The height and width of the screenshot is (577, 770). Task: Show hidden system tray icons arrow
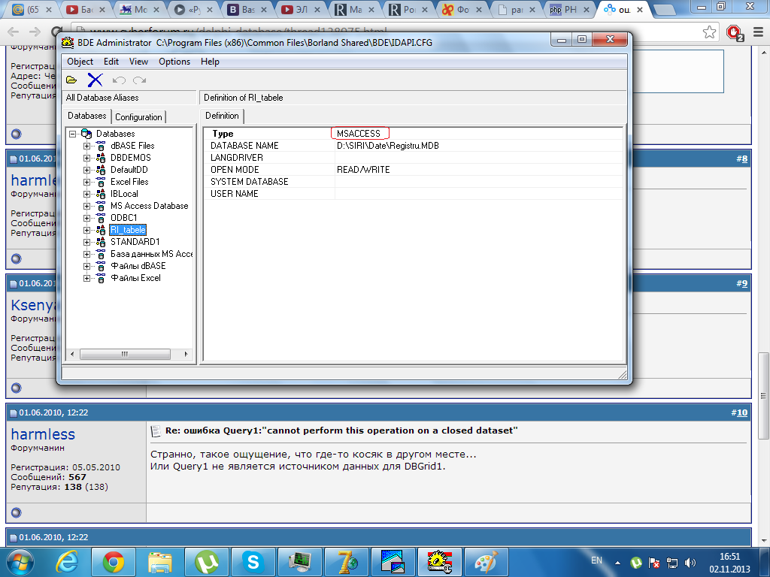click(x=617, y=563)
